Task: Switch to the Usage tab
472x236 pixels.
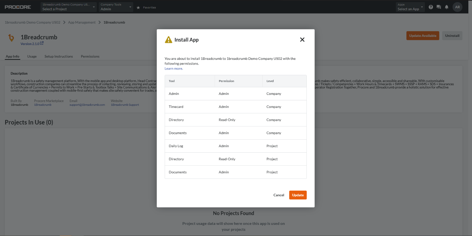Action: coord(32,57)
